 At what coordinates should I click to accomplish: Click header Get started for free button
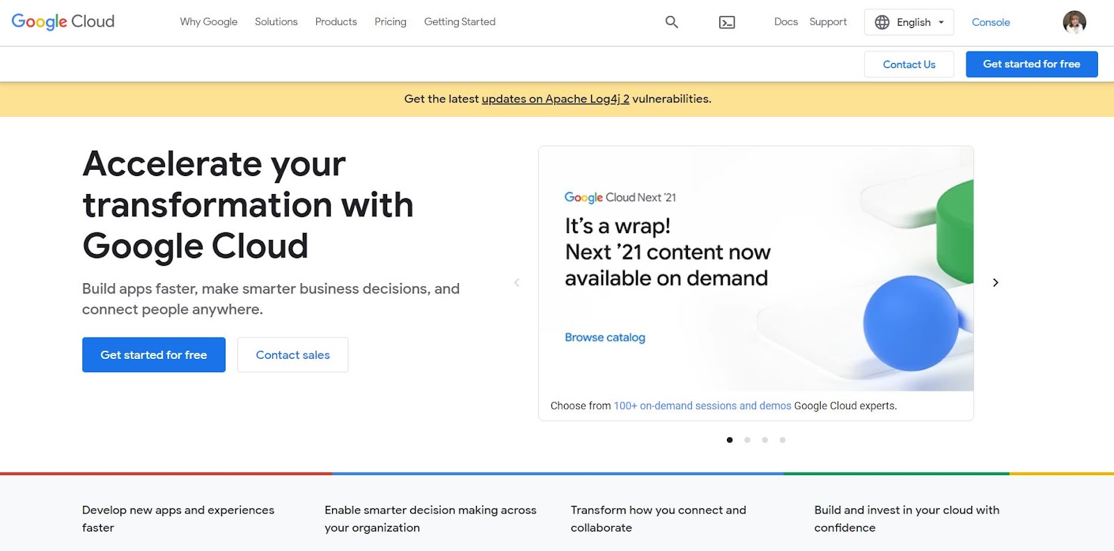(x=1032, y=64)
